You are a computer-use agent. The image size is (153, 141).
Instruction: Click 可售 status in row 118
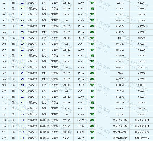coord(92,138)
